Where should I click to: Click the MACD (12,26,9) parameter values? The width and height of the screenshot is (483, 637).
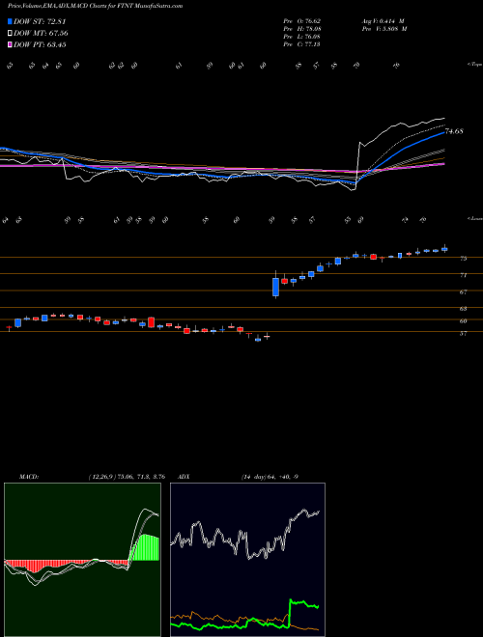127,477
